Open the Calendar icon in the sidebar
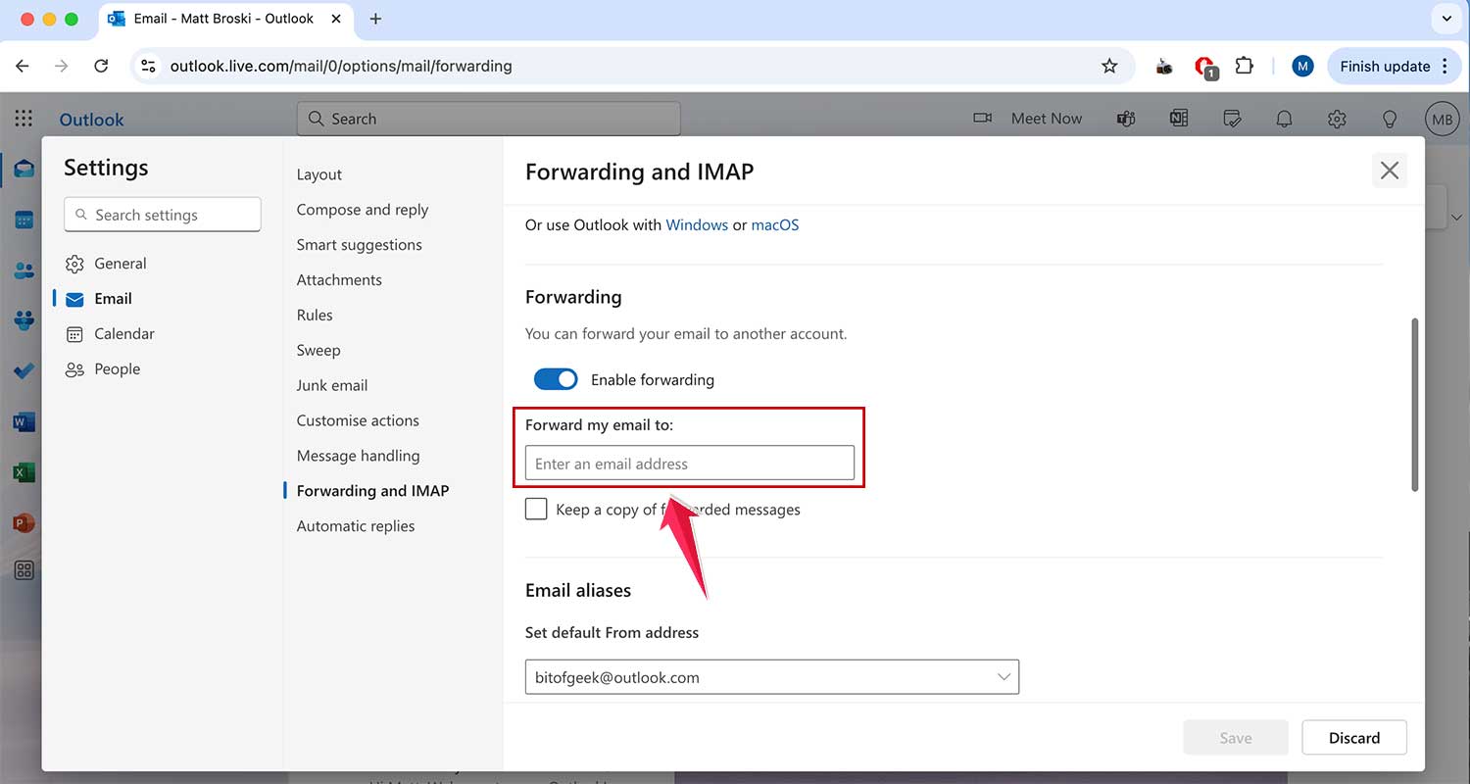 click(23, 220)
